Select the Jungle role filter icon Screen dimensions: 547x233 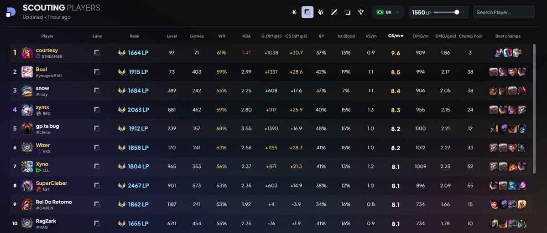(321, 12)
